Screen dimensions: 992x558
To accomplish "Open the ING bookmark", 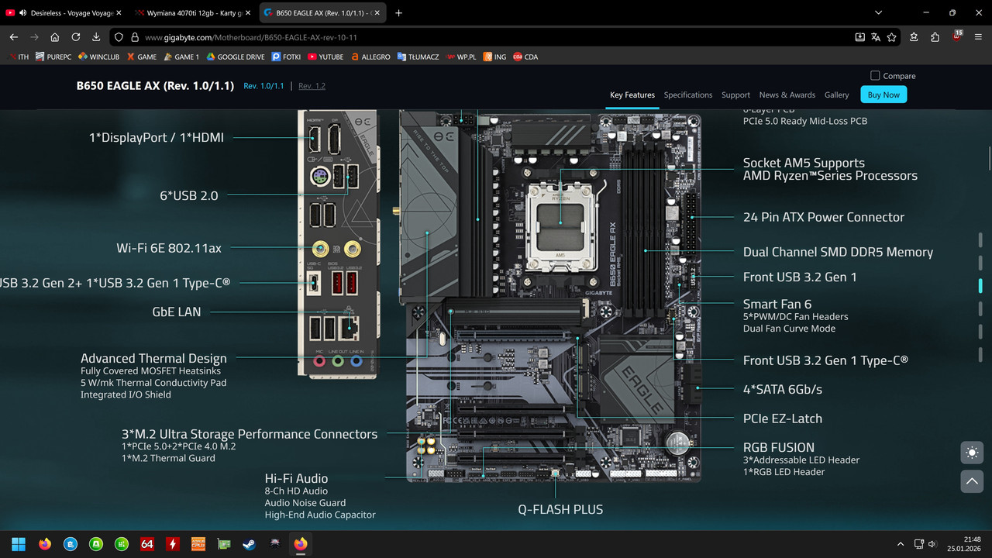I will pos(494,57).
